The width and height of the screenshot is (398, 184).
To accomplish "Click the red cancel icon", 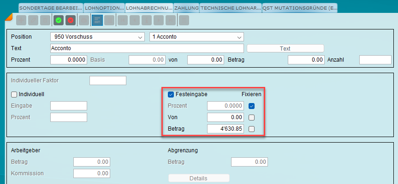I will coord(70,20).
